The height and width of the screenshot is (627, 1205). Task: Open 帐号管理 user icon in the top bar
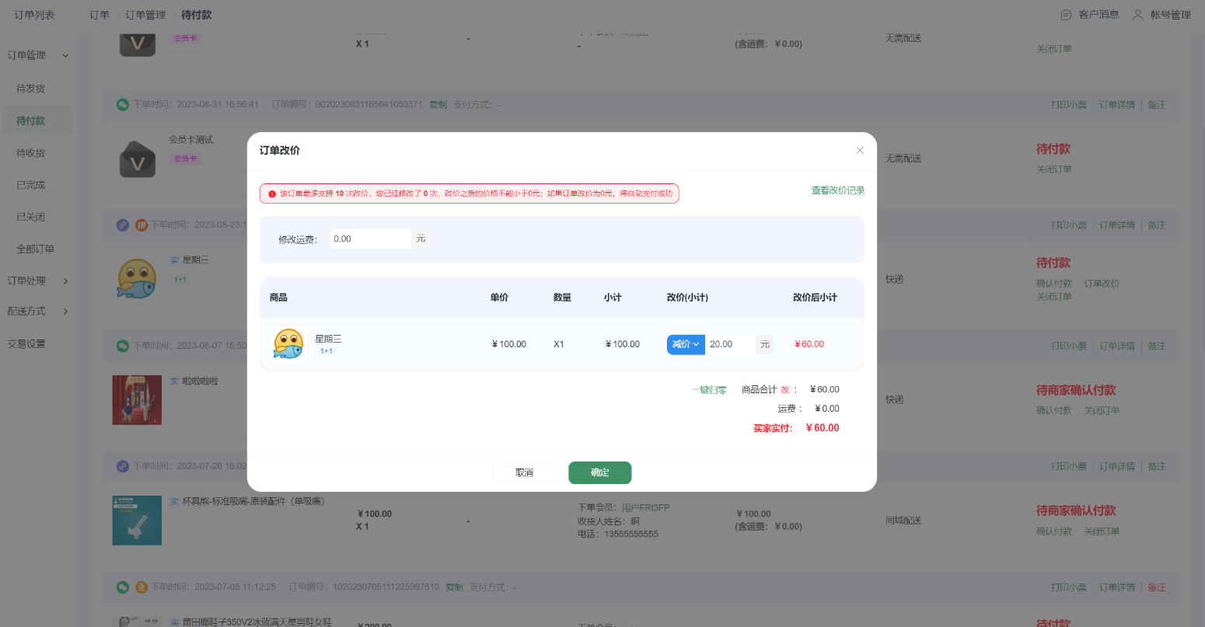coord(1137,15)
